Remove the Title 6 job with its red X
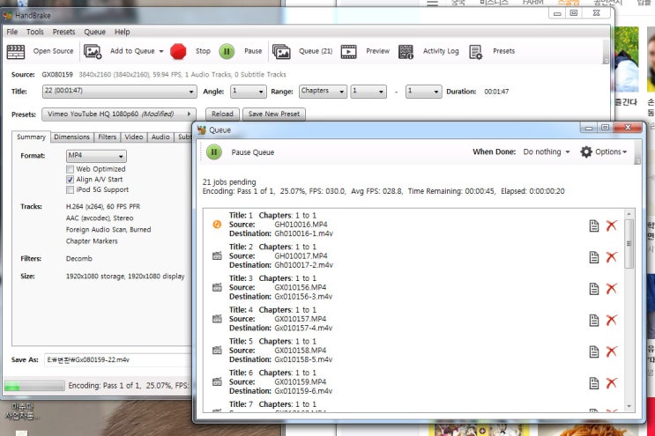 tap(612, 383)
